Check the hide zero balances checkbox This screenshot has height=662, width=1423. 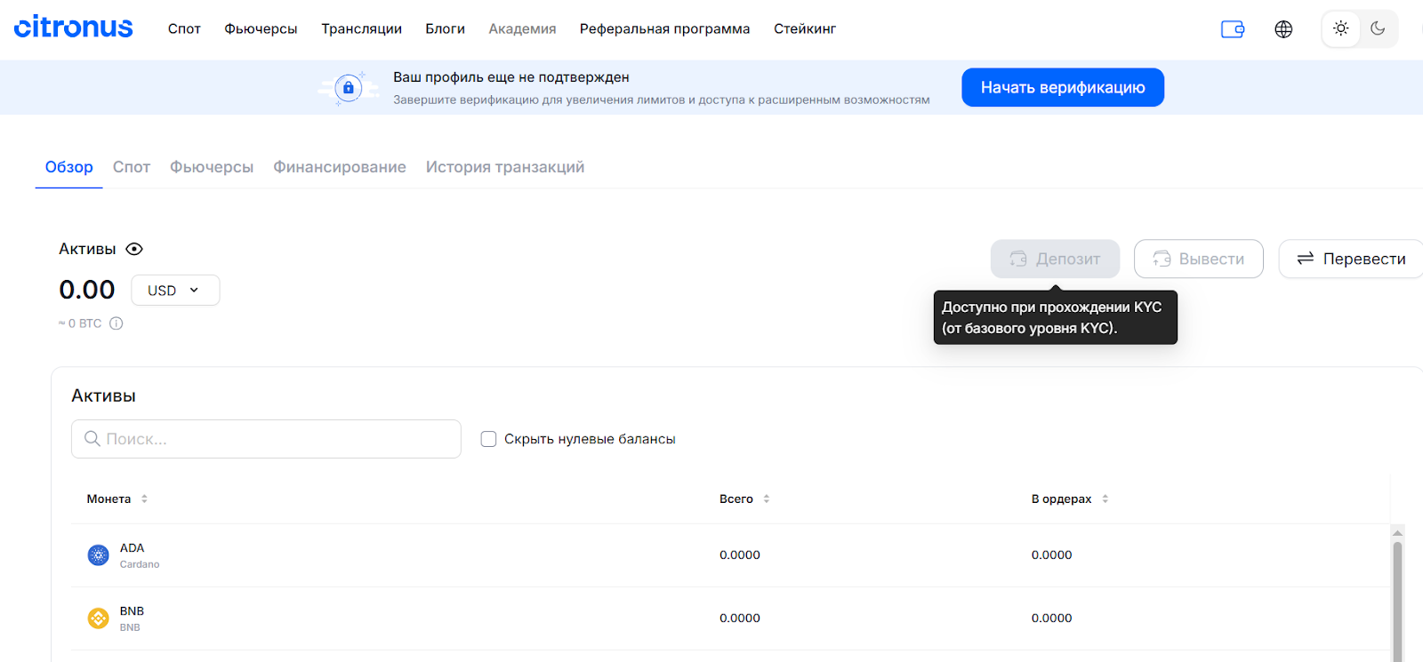(x=488, y=439)
